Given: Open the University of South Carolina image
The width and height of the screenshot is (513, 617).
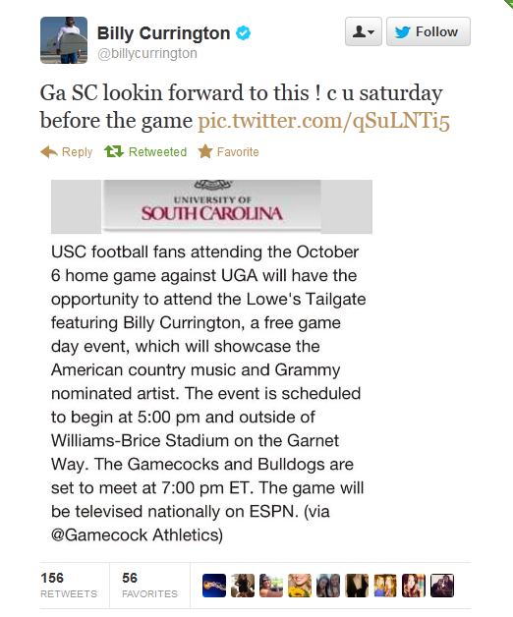Looking at the screenshot, I should coord(211,206).
